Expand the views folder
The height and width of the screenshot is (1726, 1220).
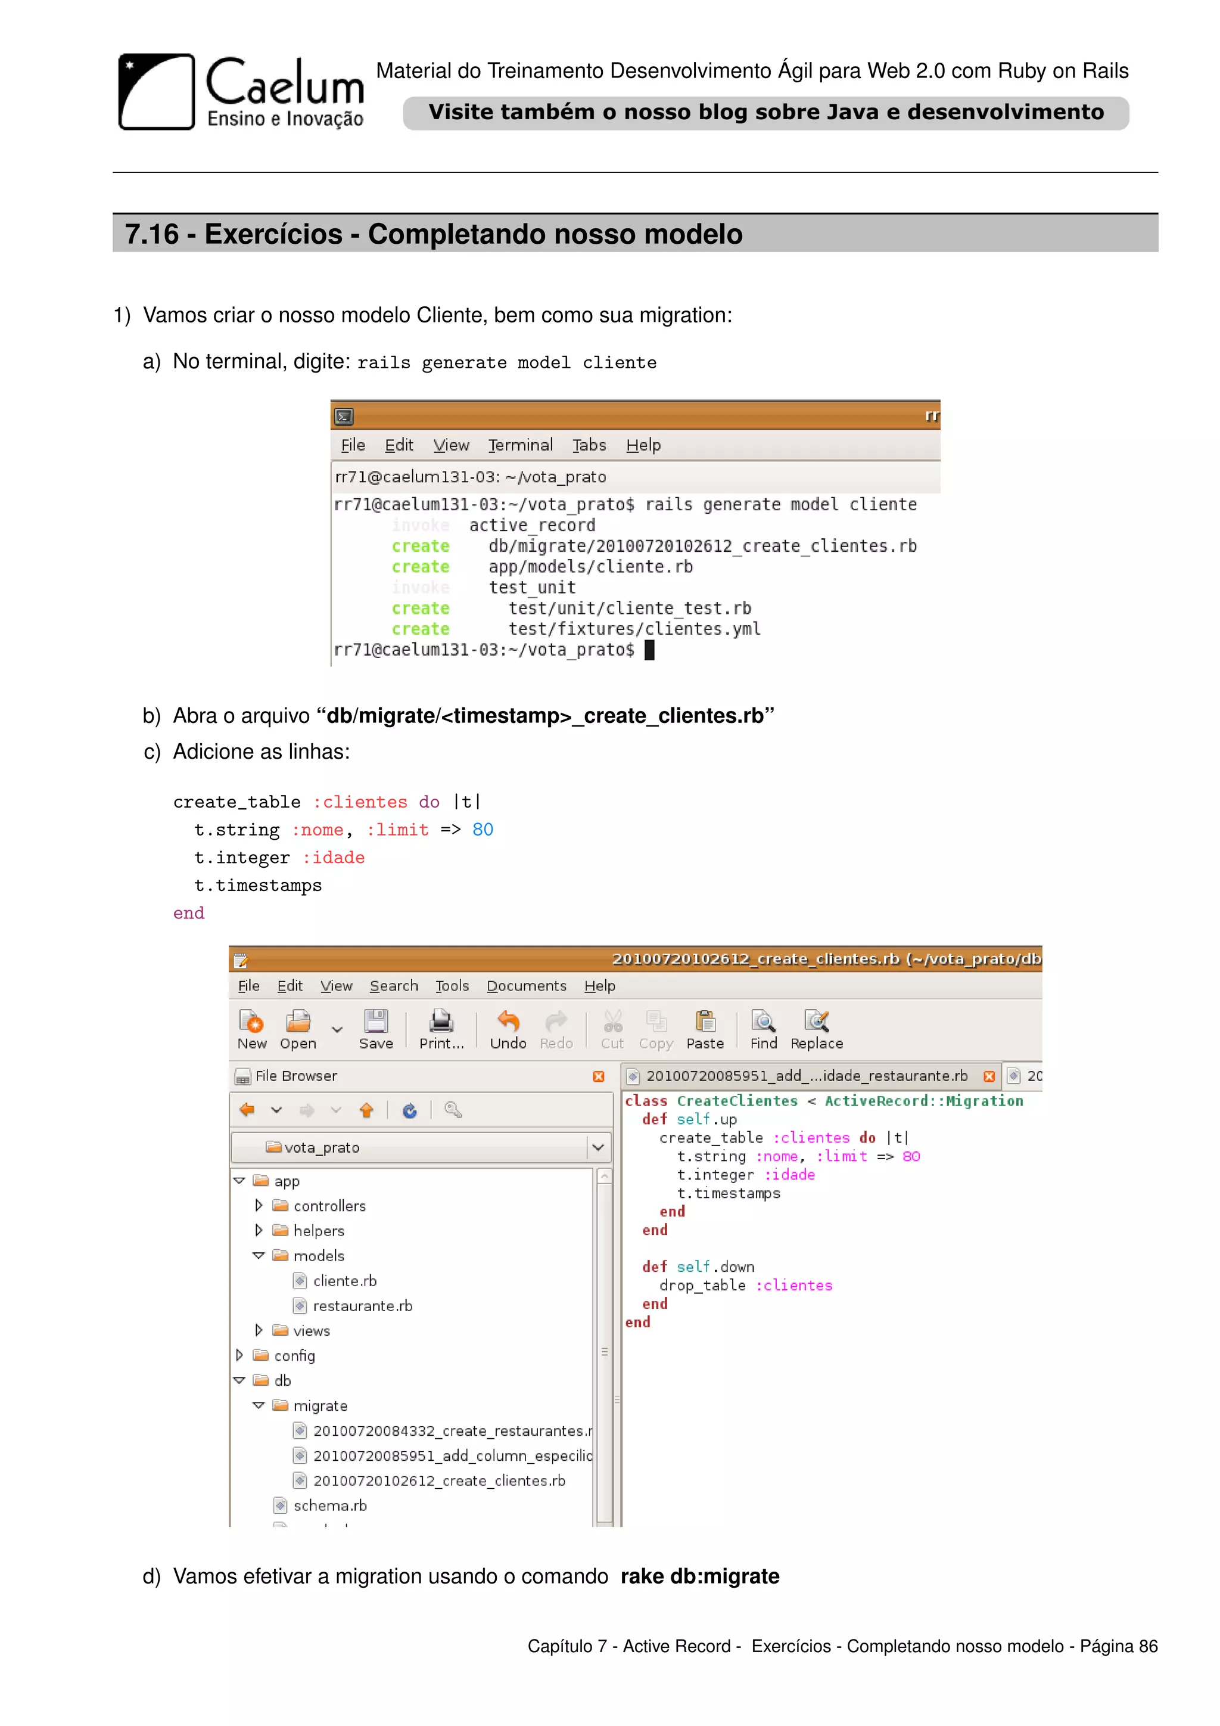259,1331
